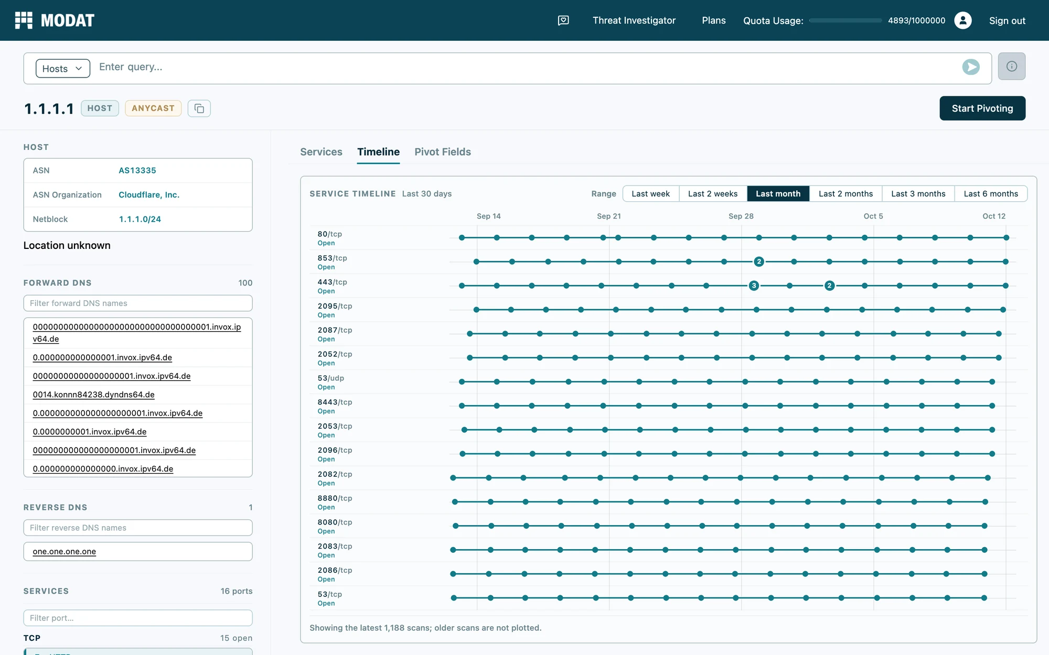Screen dimensions: 1049x655
Task: Switch to the Services tab
Action: pos(321,152)
